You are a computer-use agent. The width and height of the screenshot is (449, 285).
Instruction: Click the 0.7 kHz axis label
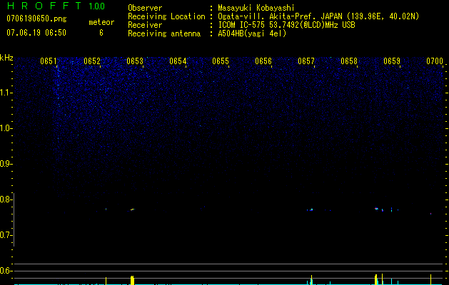click(6, 235)
